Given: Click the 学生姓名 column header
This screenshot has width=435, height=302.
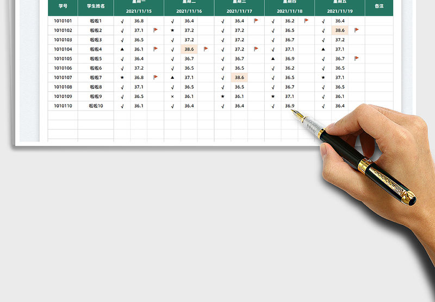Looking at the screenshot, I should click(x=96, y=6).
